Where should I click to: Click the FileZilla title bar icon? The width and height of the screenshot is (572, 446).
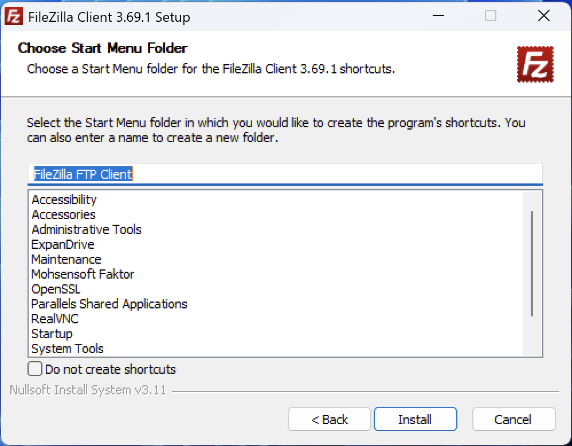tap(14, 17)
